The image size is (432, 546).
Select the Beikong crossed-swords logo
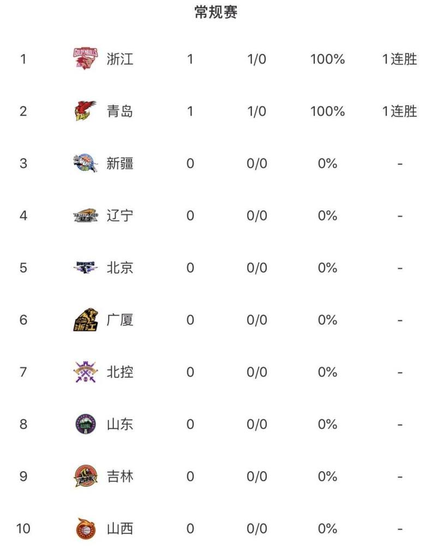(x=86, y=372)
